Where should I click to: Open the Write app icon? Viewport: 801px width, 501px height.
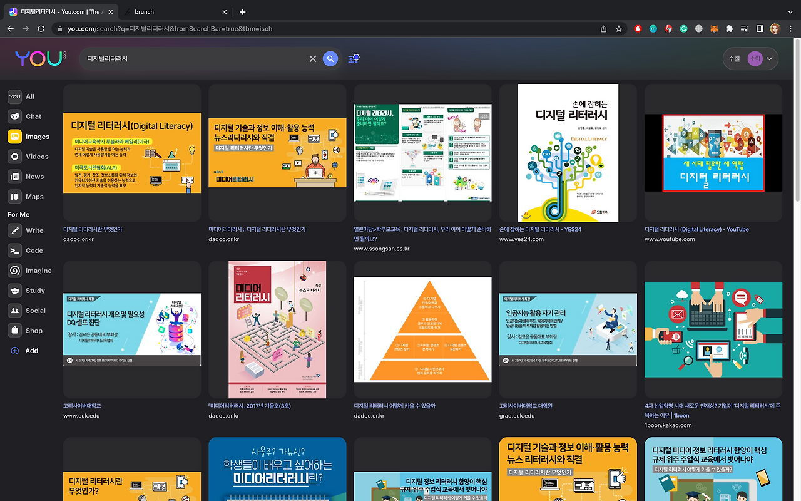tap(15, 230)
